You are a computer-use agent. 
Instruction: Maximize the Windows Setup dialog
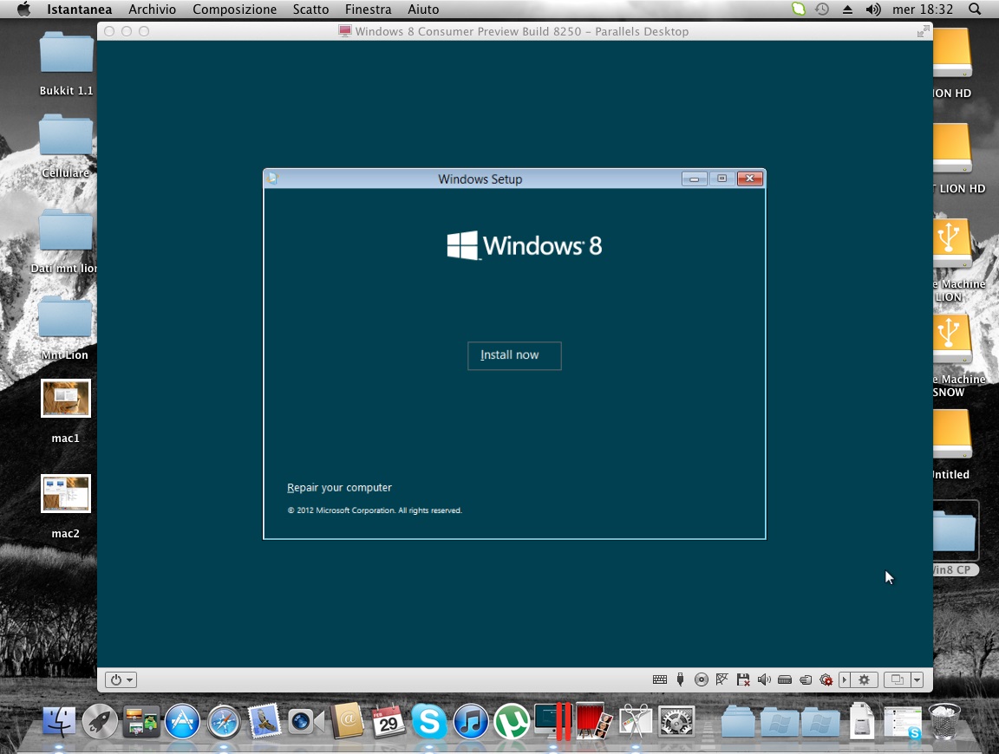721,179
